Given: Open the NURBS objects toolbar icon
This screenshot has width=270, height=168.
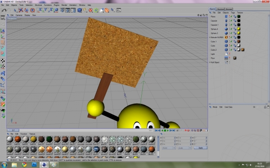Looking at the screenshot, I should point(90,10).
